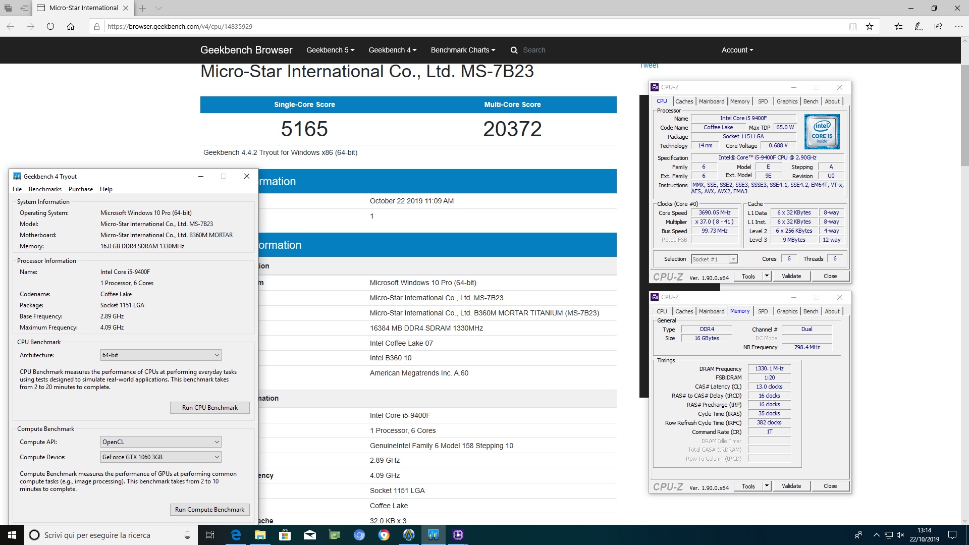Open the favorites hub icon
This screenshot has width=969, height=545.
point(898,26)
